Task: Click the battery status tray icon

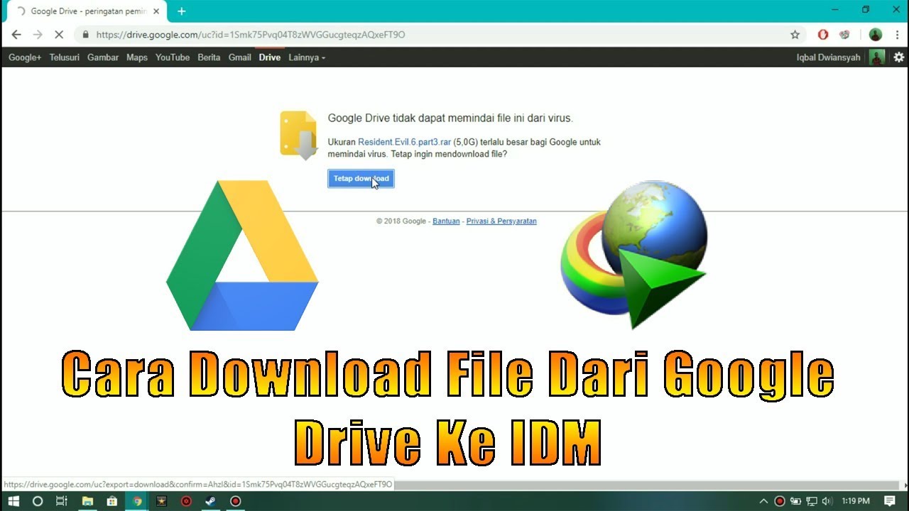Action: pyautogui.click(x=795, y=501)
